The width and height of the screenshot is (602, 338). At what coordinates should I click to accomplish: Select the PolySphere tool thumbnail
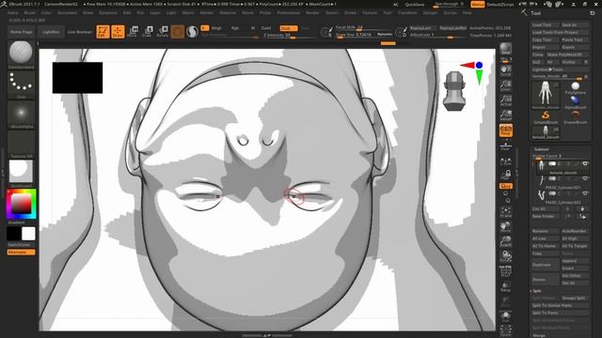pos(575,87)
